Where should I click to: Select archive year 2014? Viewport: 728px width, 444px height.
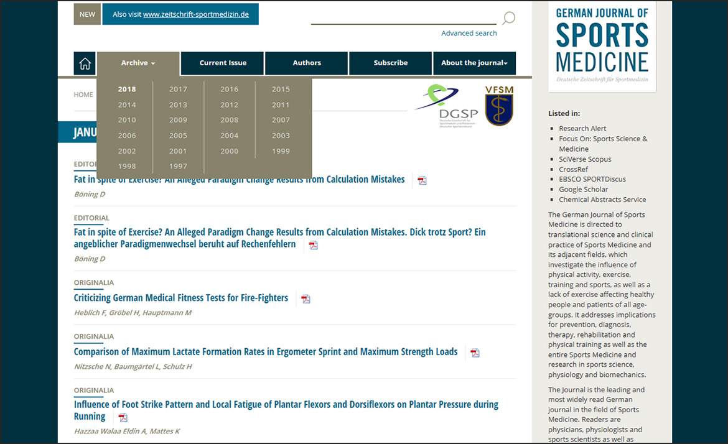coord(127,105)
